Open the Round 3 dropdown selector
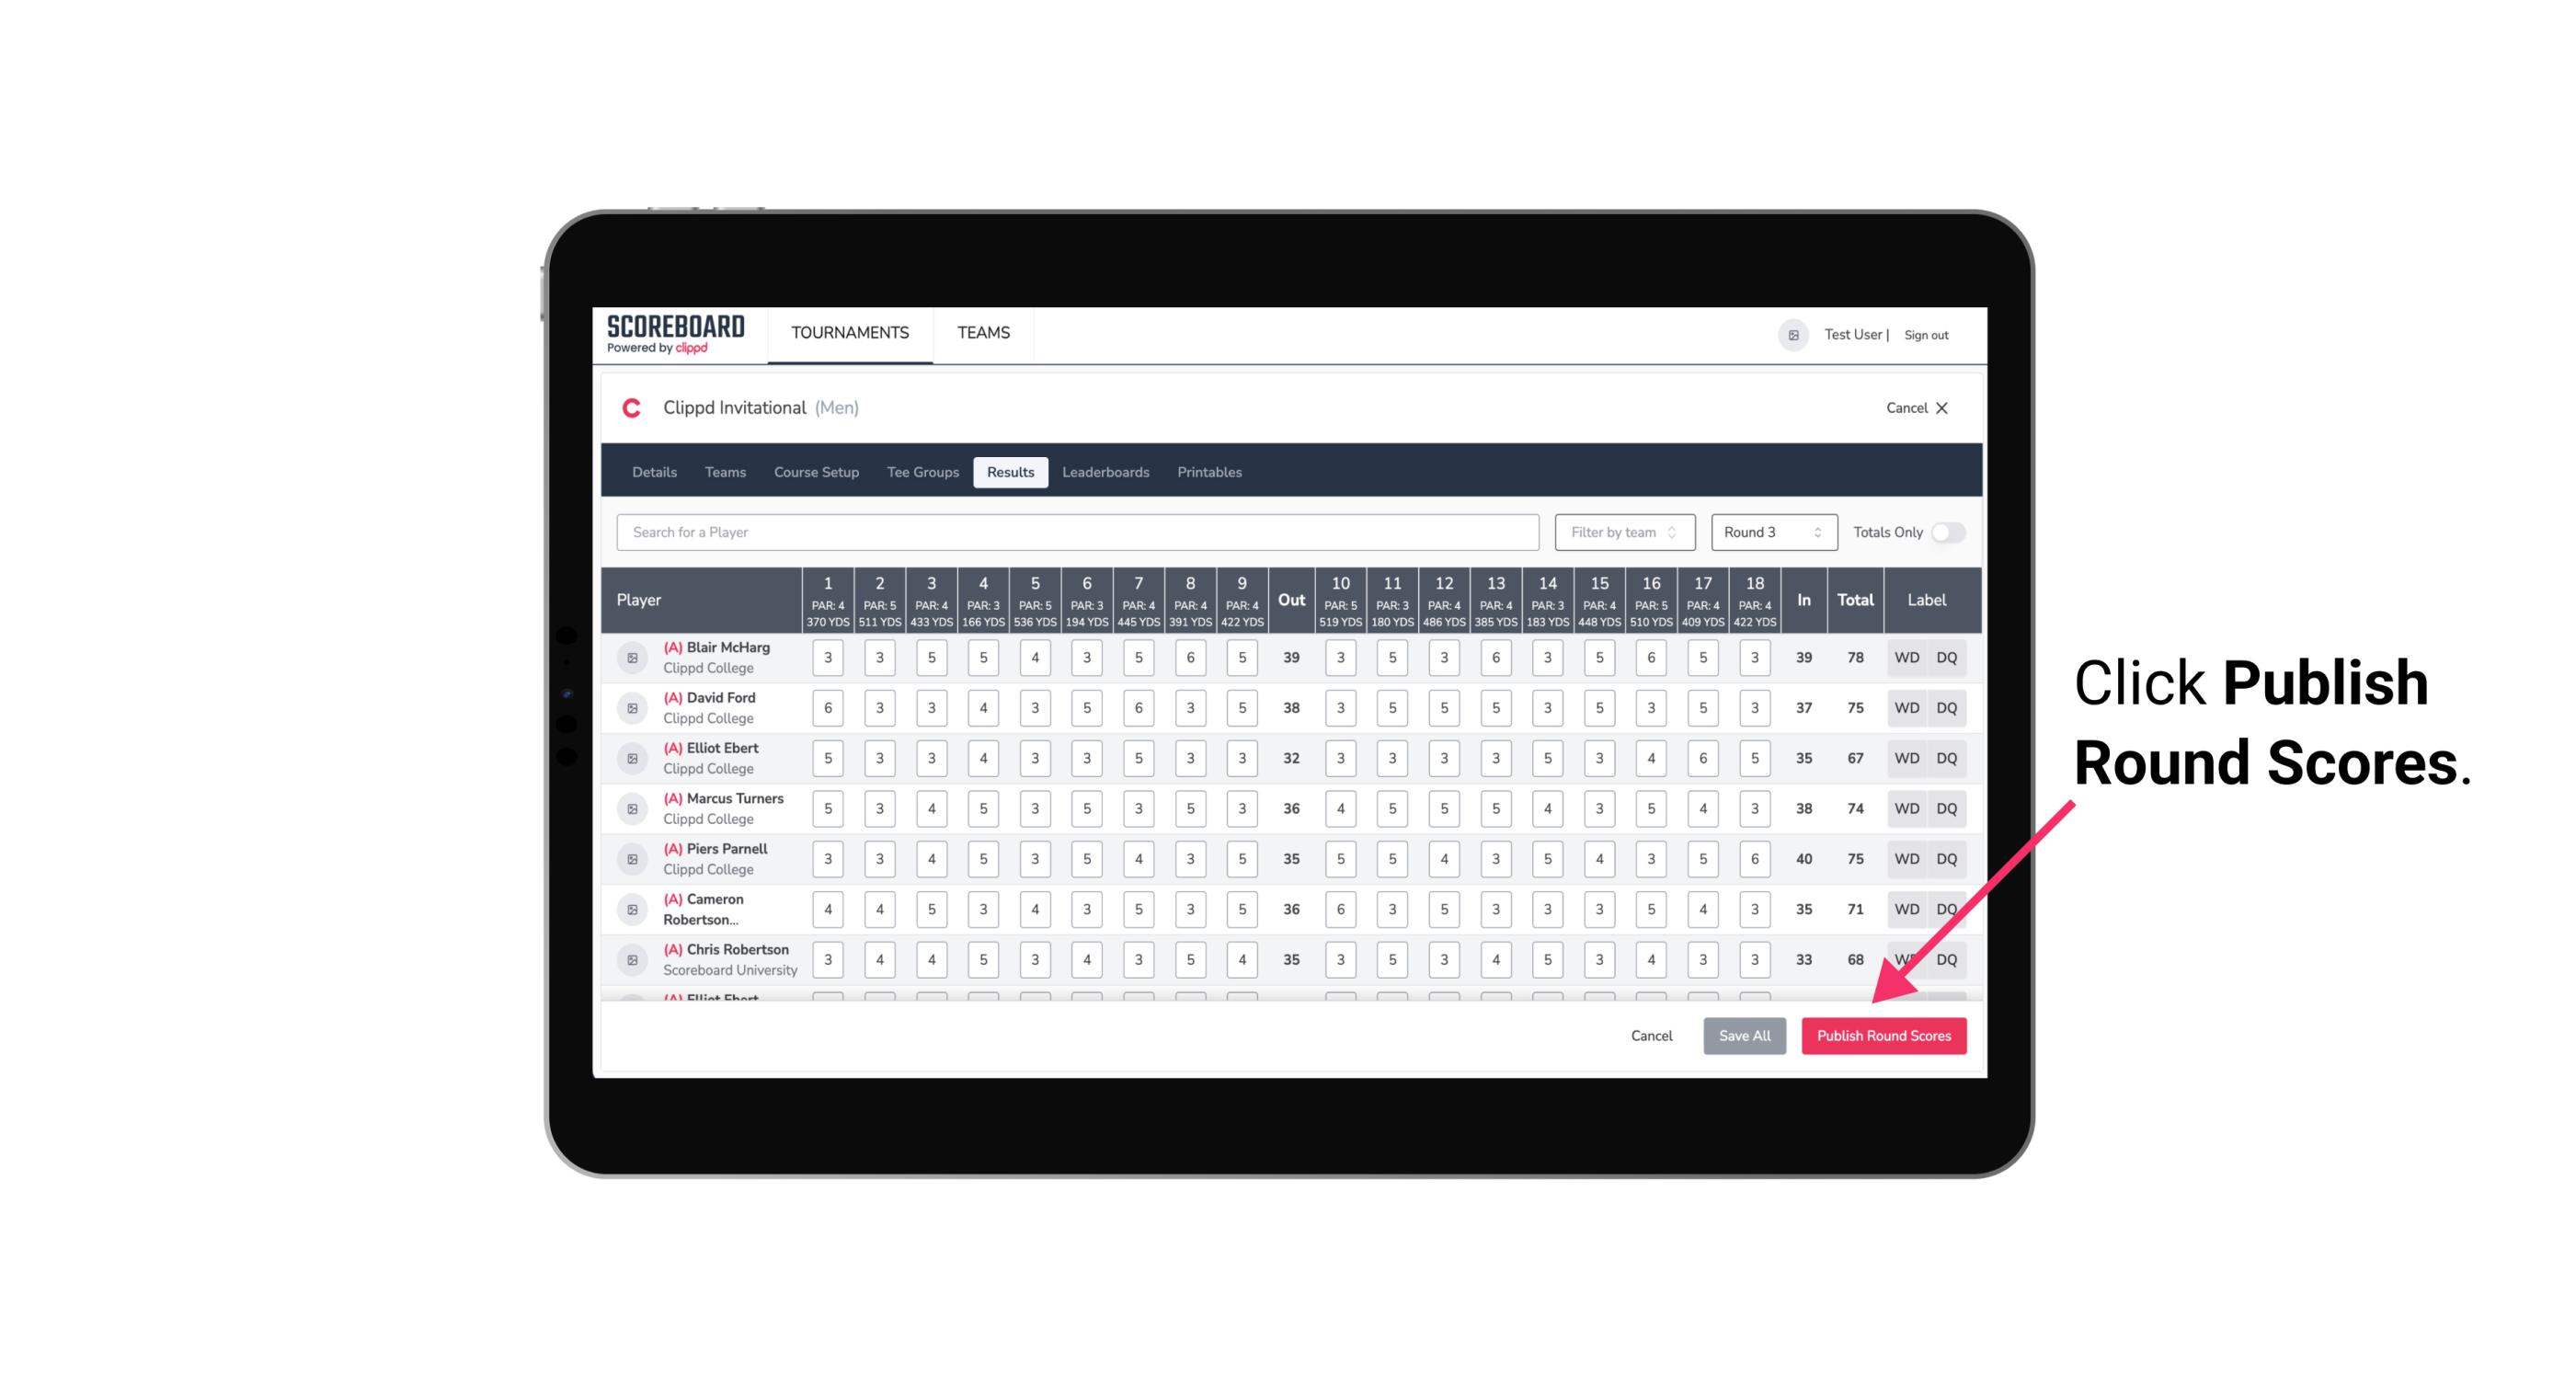The height and width of the screenshot is (1386, 2576). (1769, 533)
